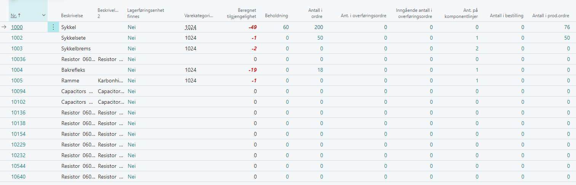Select the Antall i bestilling column header
Image resolution: width=576 pixels, height=185 pixels.
506,16
